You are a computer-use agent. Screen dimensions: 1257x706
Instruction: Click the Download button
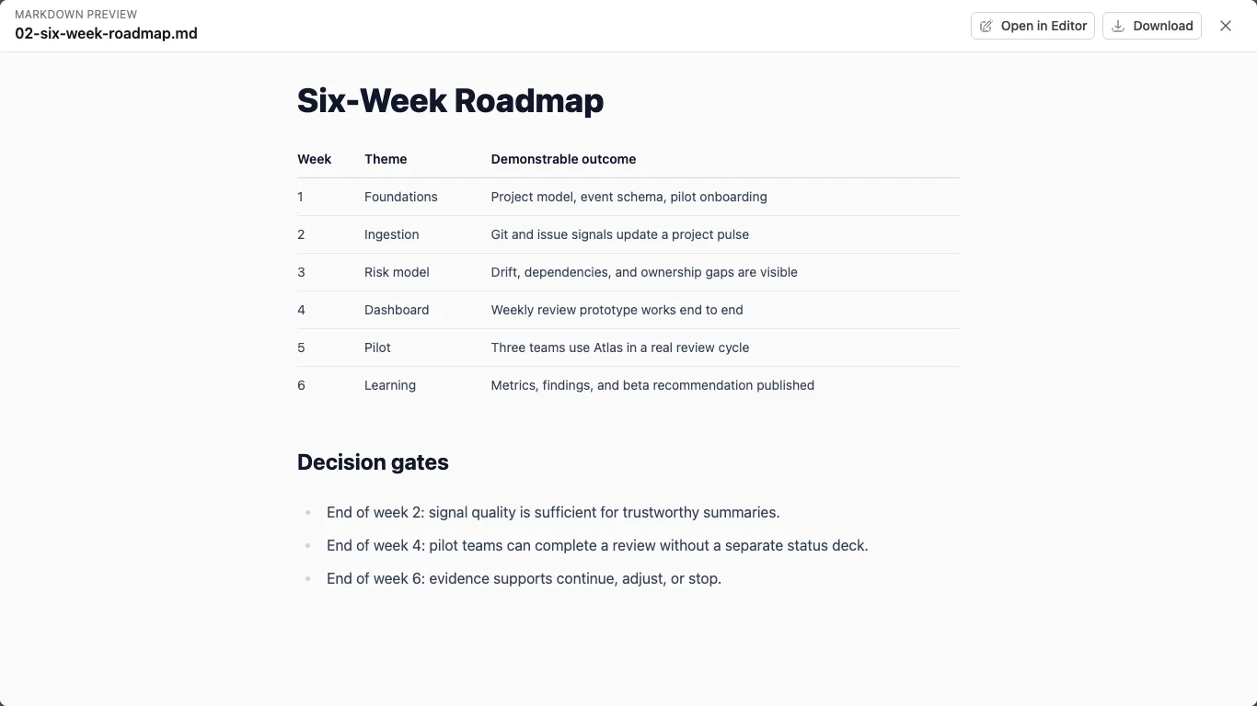(1152, 26)
